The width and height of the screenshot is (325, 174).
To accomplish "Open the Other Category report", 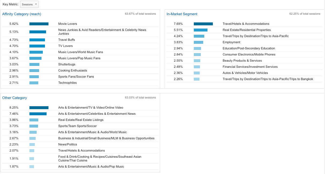I will coord(14,98).
